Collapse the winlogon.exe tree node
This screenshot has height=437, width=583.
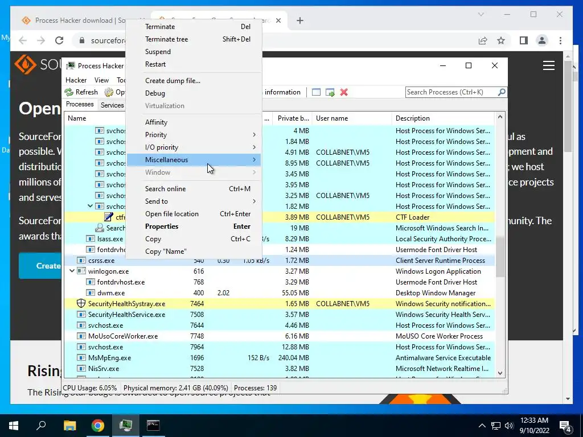72,271
